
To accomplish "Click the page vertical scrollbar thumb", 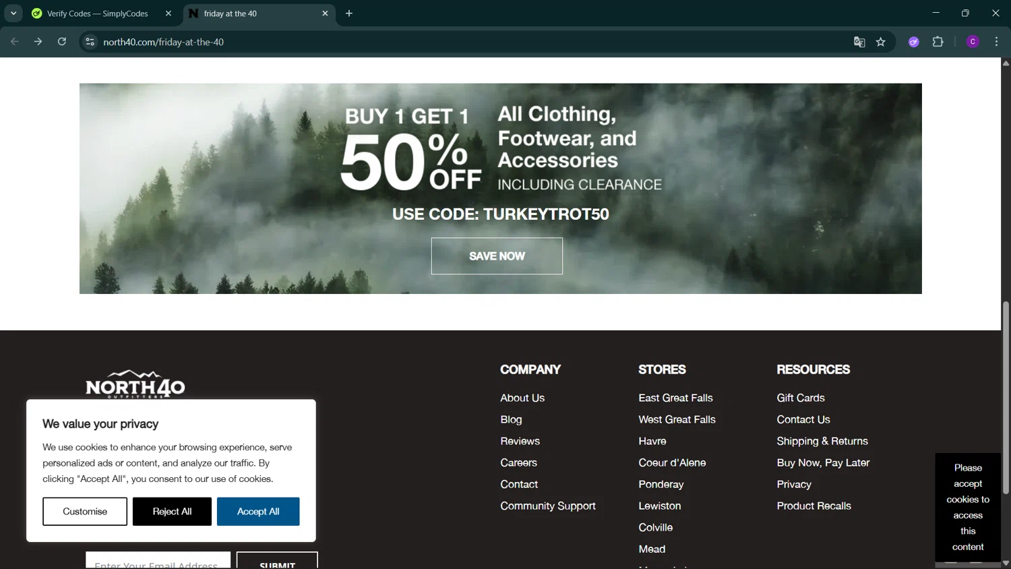I will tap(1006, 398).
